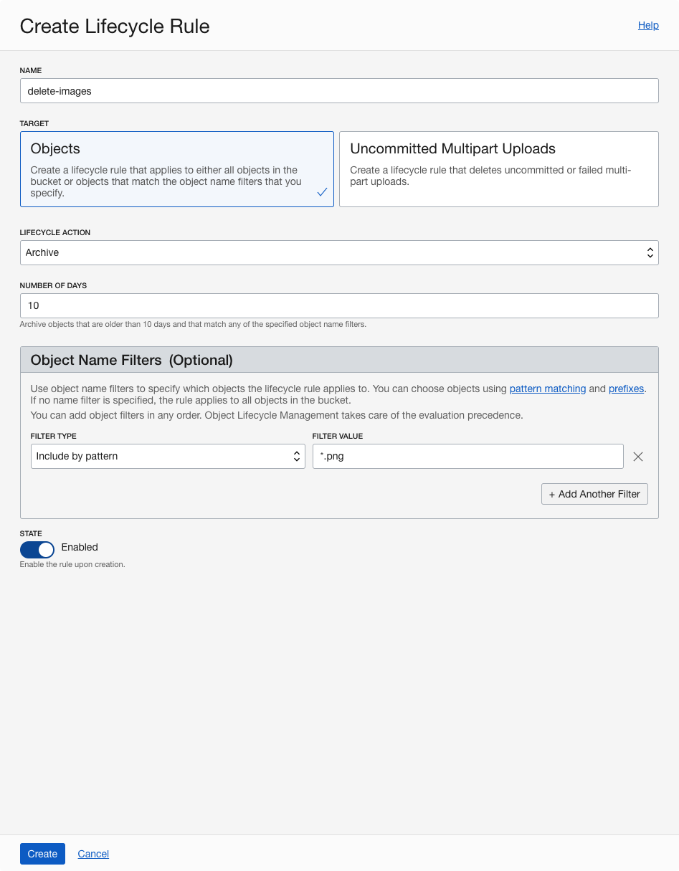Follow the pattern matching link
This screenshot has height=871, width=679.
548,389
